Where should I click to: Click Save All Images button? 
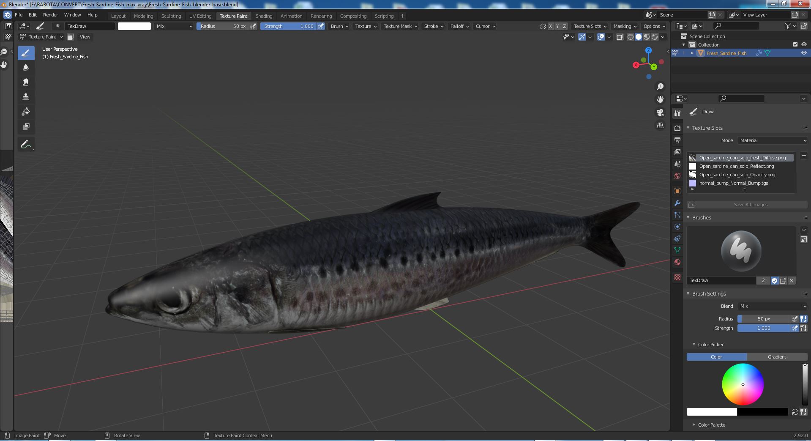coord(748,205)
